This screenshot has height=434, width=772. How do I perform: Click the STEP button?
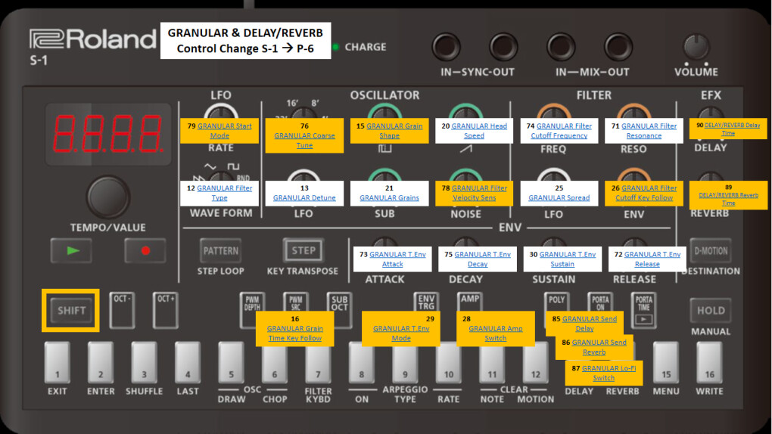[x=304, y=250]
